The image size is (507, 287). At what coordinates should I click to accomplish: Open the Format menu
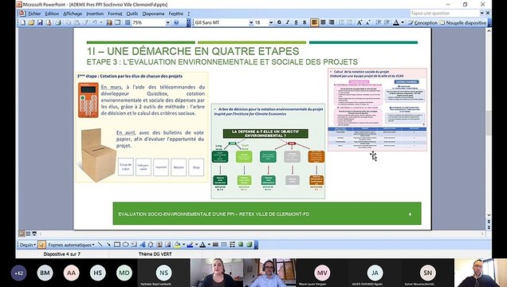coord(115,14)
